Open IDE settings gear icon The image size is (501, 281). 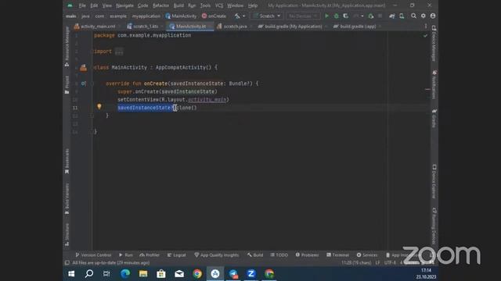point(423,16)
